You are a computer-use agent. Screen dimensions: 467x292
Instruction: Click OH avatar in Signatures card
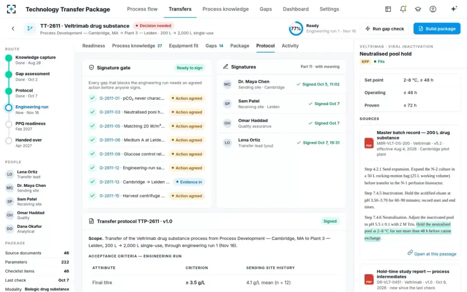pos(227,123)
